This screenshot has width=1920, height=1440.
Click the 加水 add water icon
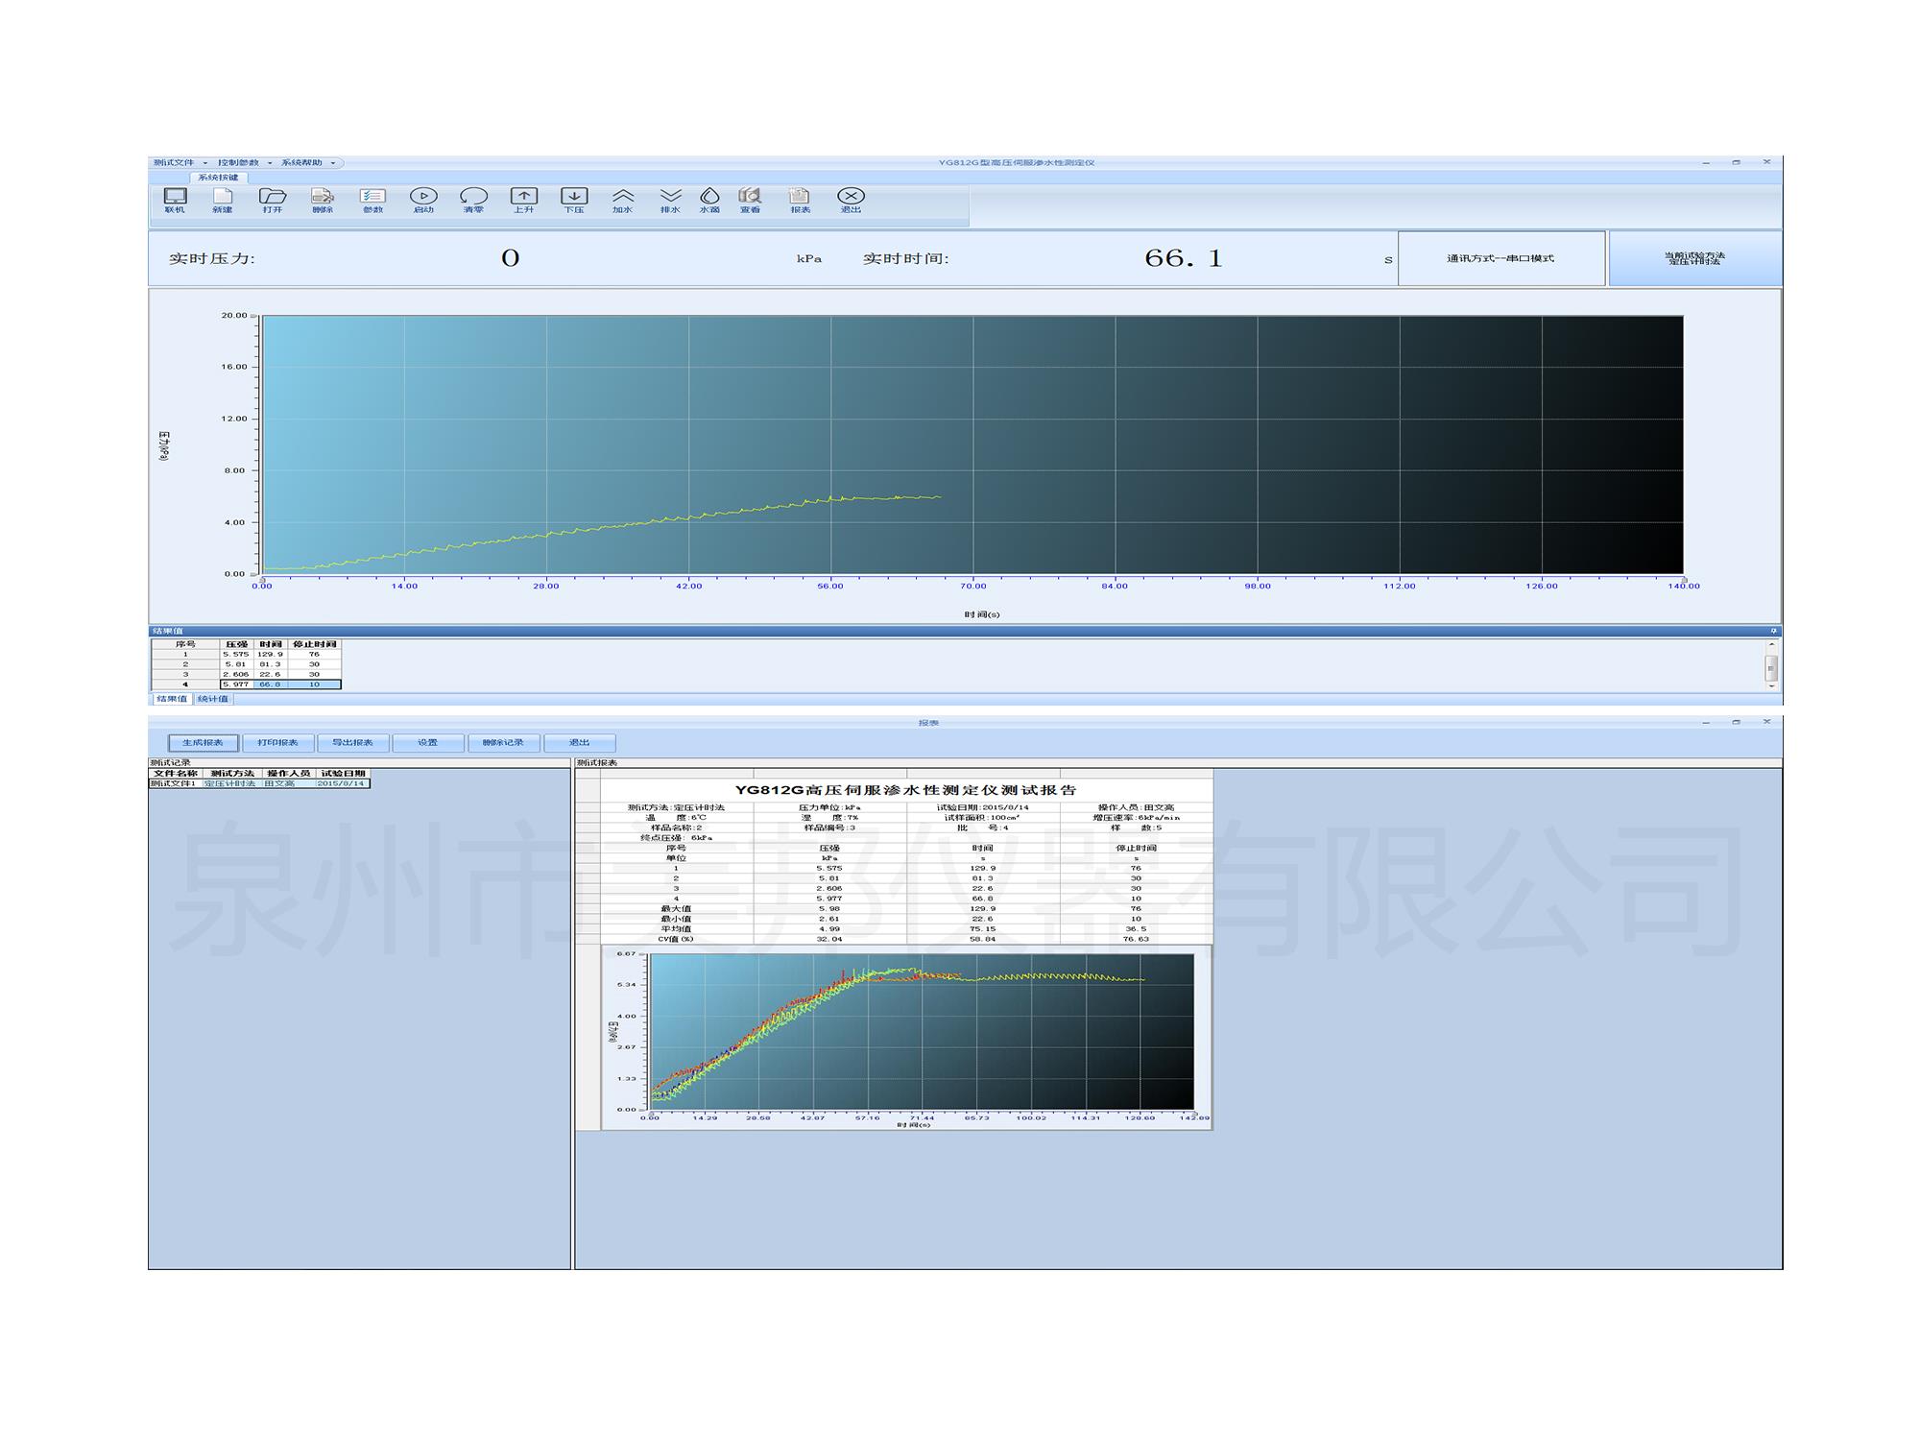pyautogui.click(x=623, y=200)
